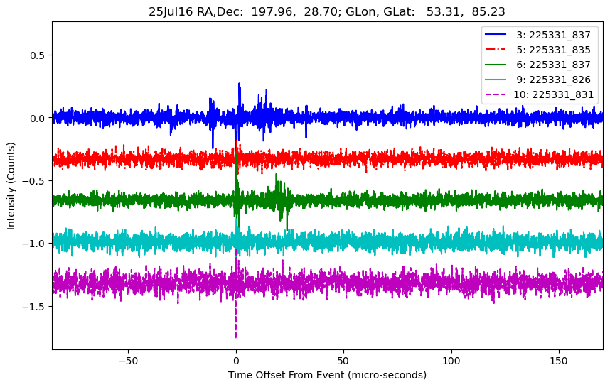Click the y-axis tick label '0.0'
The width and height of the screenshot is (610, 387).
[x=38, y=118]
